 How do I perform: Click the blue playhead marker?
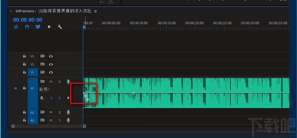pyautogui.click(x=84, y=27)
